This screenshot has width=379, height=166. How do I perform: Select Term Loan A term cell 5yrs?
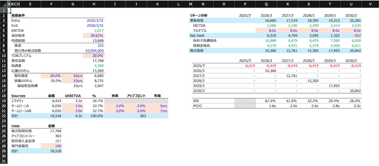158,106
